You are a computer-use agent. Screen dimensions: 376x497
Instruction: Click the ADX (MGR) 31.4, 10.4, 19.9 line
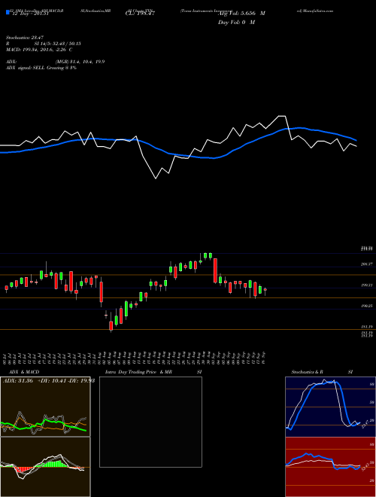(x=55, y=62)
